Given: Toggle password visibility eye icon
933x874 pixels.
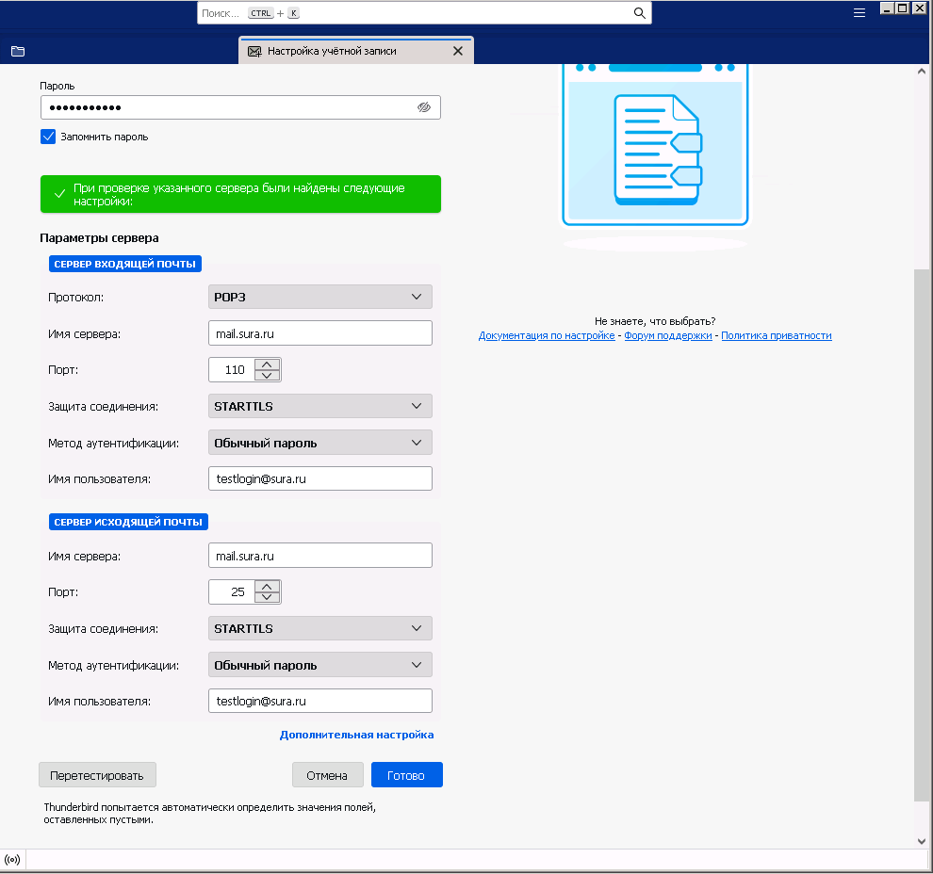Looking at the screenshot, I should coord(424,107).
